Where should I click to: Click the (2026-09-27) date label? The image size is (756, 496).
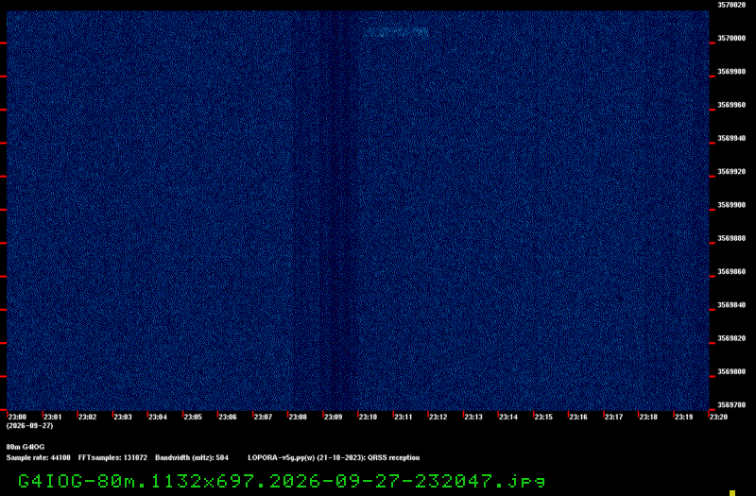click(x=30, y=426)
